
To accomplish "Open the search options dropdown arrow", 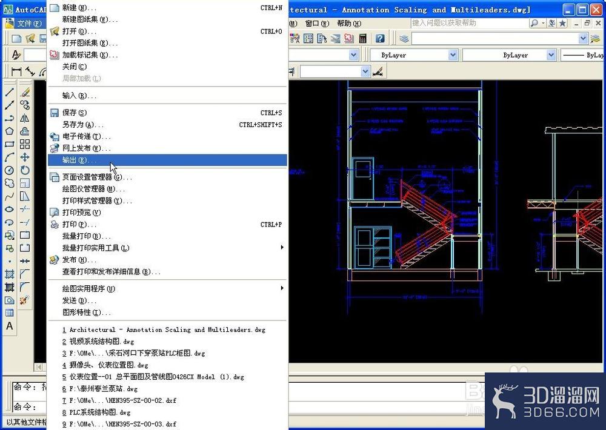I will click(x=543, y=23).
